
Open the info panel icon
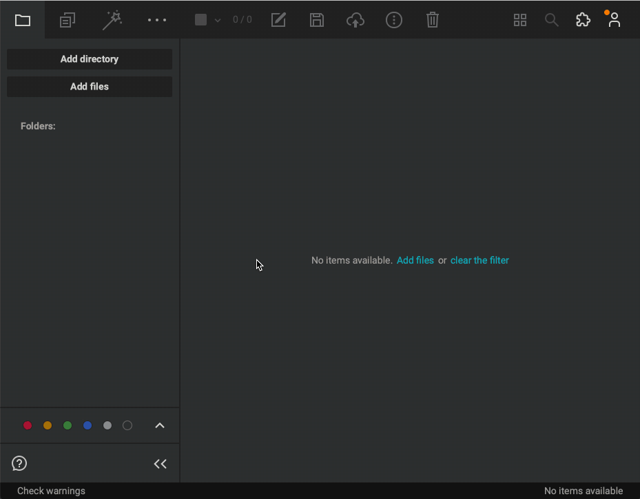pyautogui.click(x=394, y=19)
